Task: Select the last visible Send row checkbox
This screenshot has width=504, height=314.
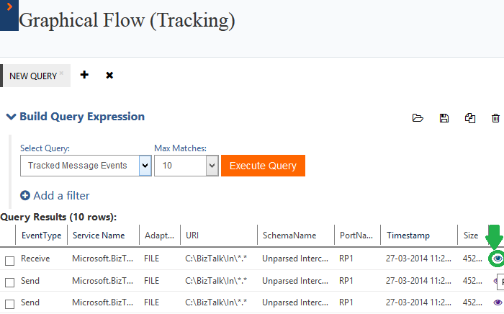Action: coord(9,303)
